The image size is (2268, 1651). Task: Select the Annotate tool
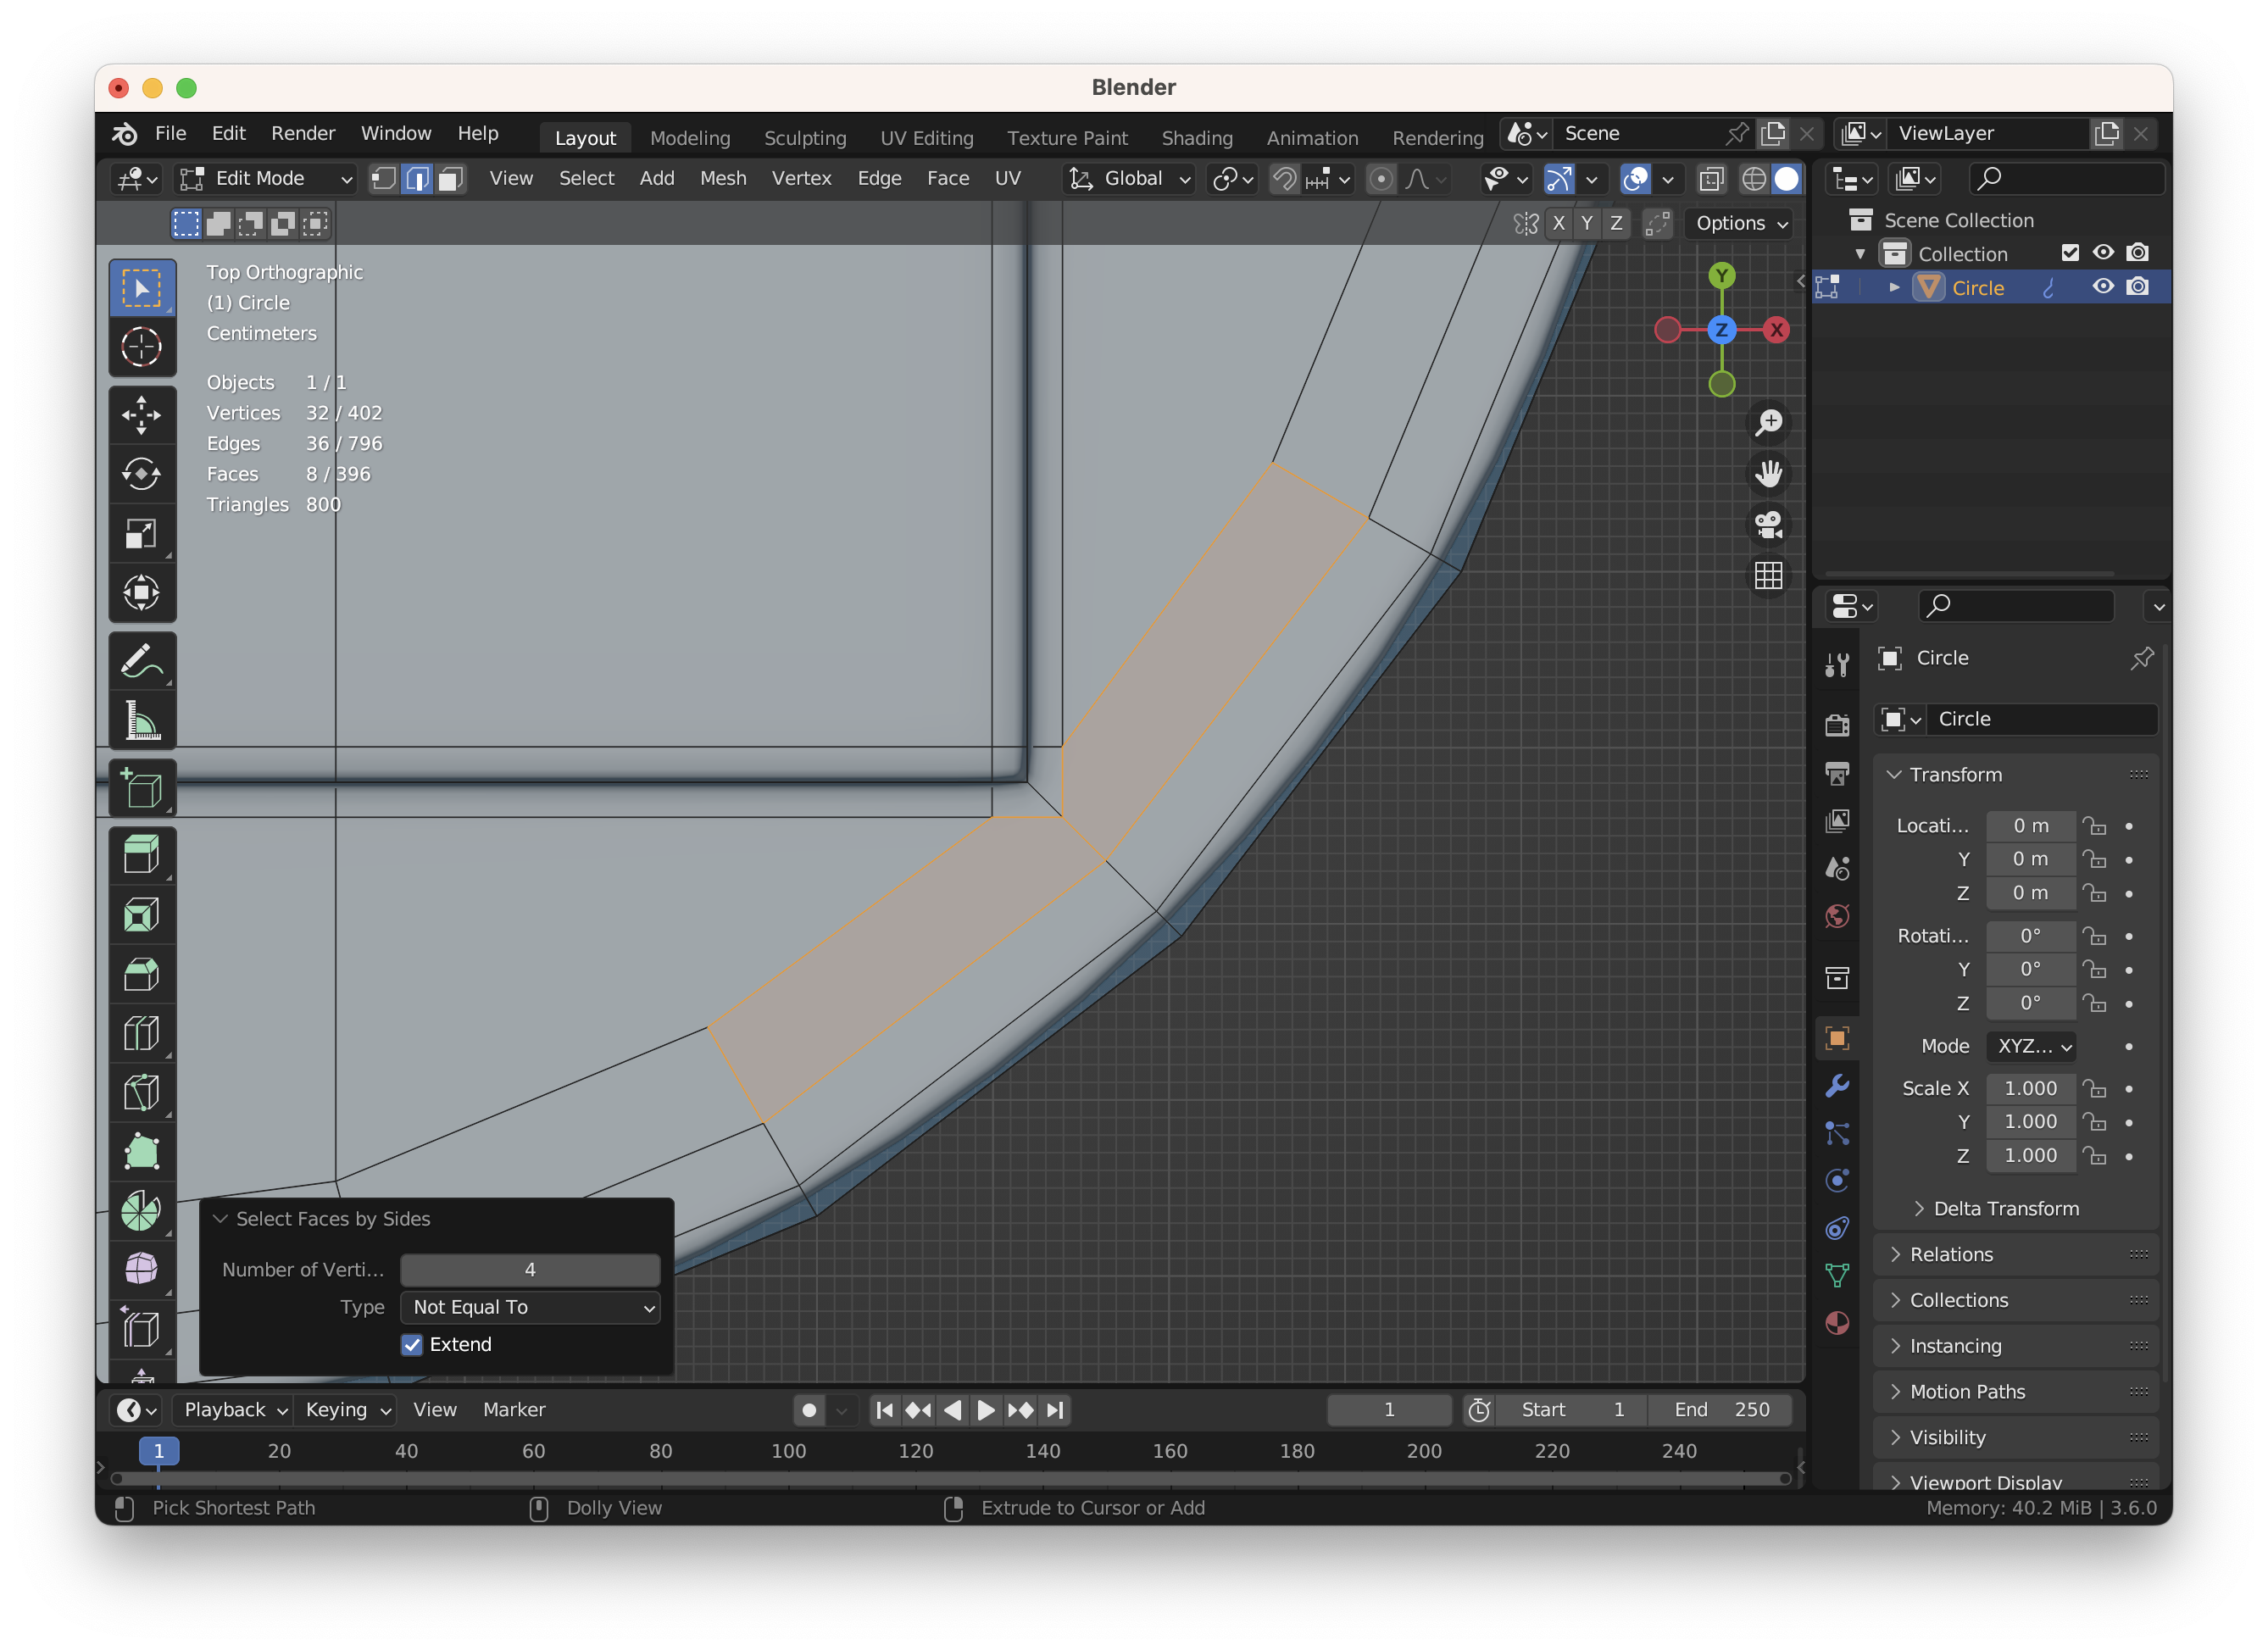[141, 661]
